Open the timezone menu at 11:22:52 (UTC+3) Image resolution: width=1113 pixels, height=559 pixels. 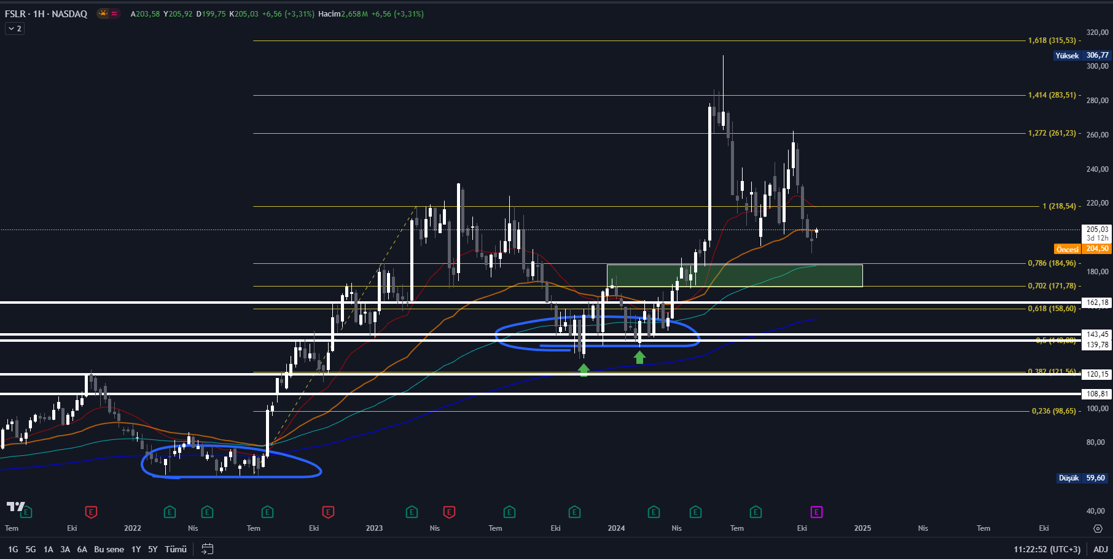point(1047,549)
